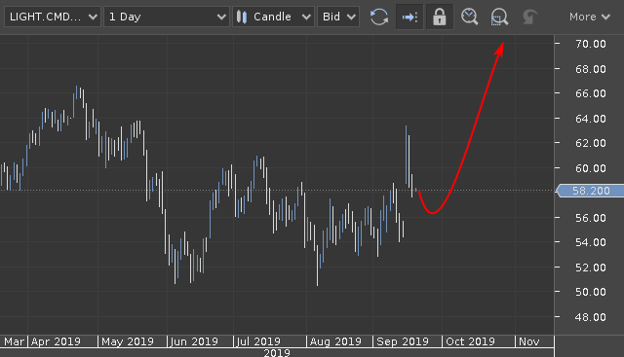624x357 pixels.
Task: Click the 58.200 current price label
Action: 590,191
